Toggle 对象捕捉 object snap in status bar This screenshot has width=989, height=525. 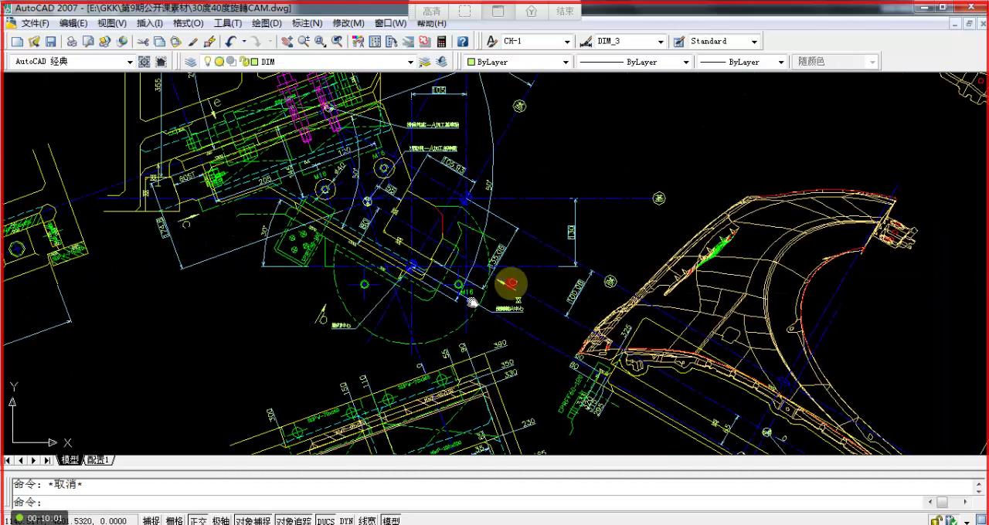point(253,521)
